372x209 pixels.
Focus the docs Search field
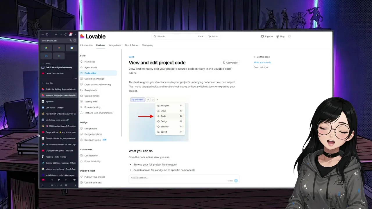(x=178, y=36)
